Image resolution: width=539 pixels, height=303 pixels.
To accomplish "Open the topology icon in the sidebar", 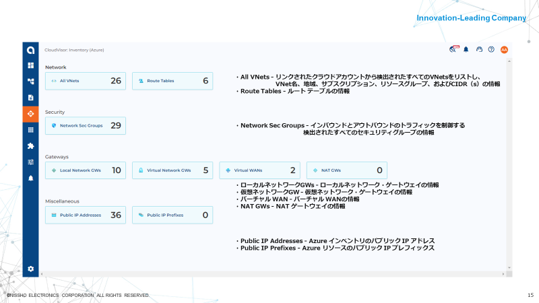I will 30,81.
